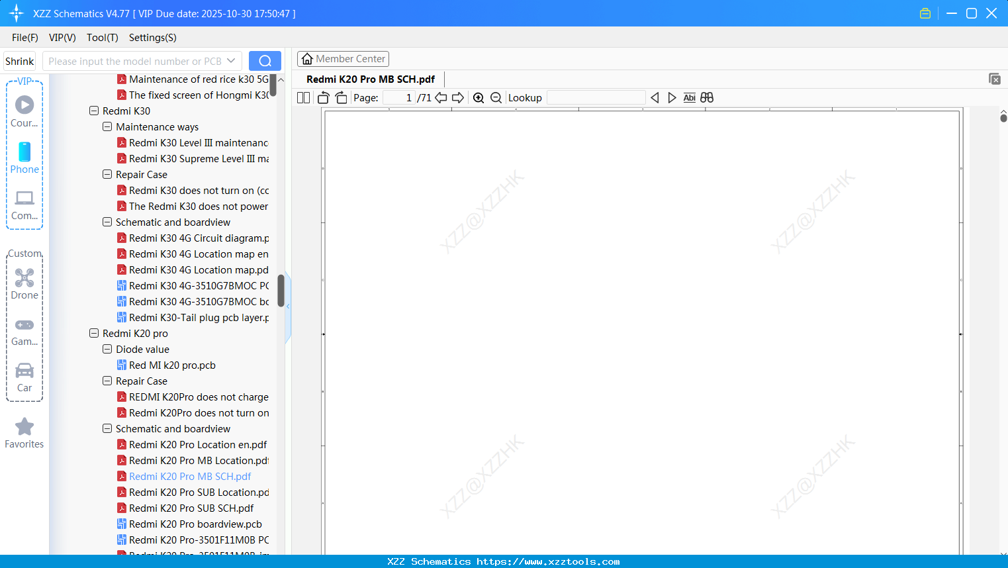Open the Settings(S) menu
The height and width of the screenshot is (568, 1008).
tap(153, 38)
